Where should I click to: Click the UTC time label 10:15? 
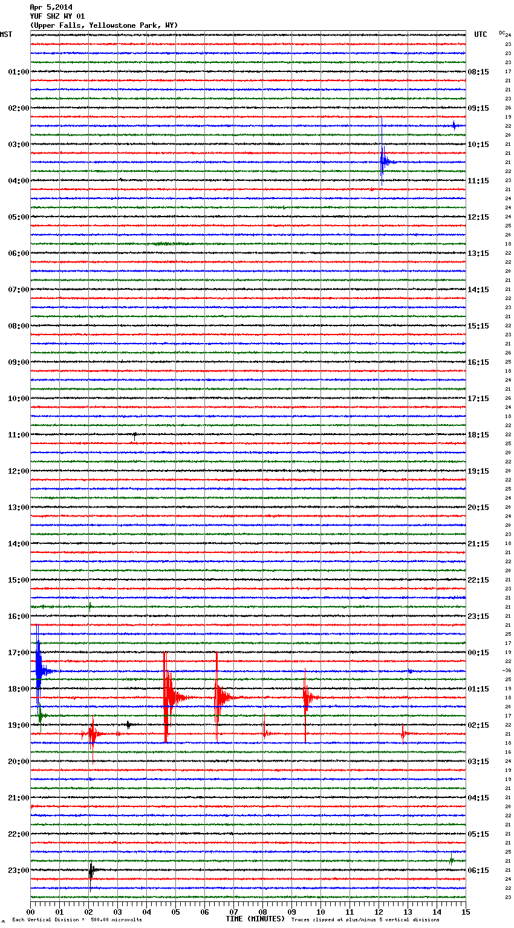click(x=478, y=145)
